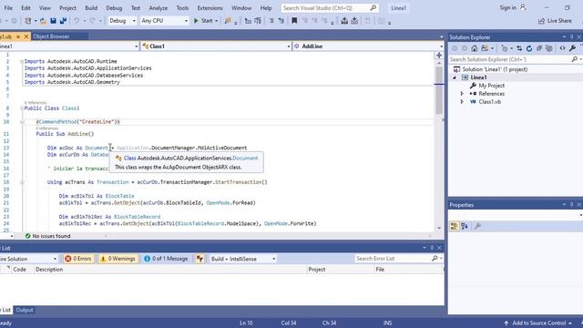Viewport: 583px width, 328px height.
Task: Click the Save icon in the toolbar
Action: point(53,21)
